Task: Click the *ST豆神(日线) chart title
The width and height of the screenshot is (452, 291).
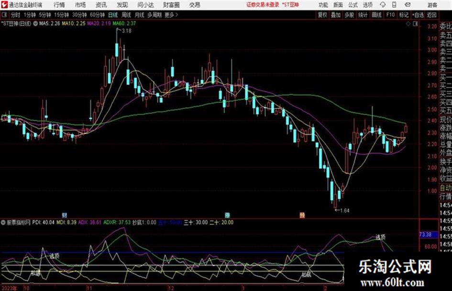Action: [16, 23]
